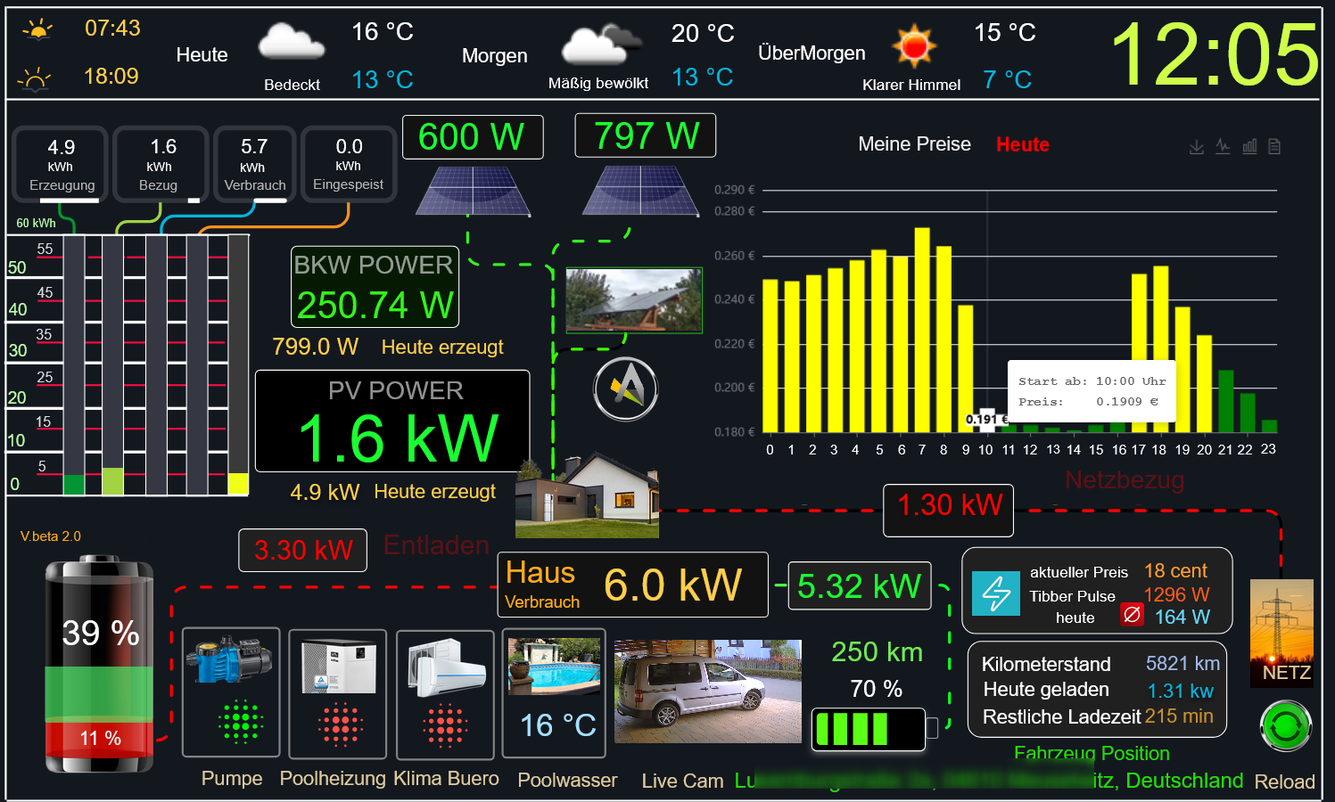Select the Heute tab in Meine Preise
The height and width of the screenshot is (802, 1335).
pos(1022,144)
